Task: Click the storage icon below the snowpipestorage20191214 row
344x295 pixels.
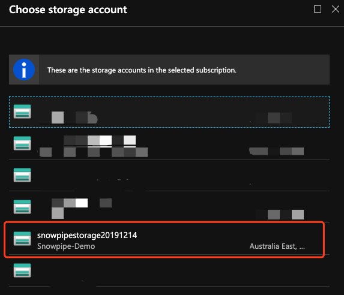Action: coord(22,270)
